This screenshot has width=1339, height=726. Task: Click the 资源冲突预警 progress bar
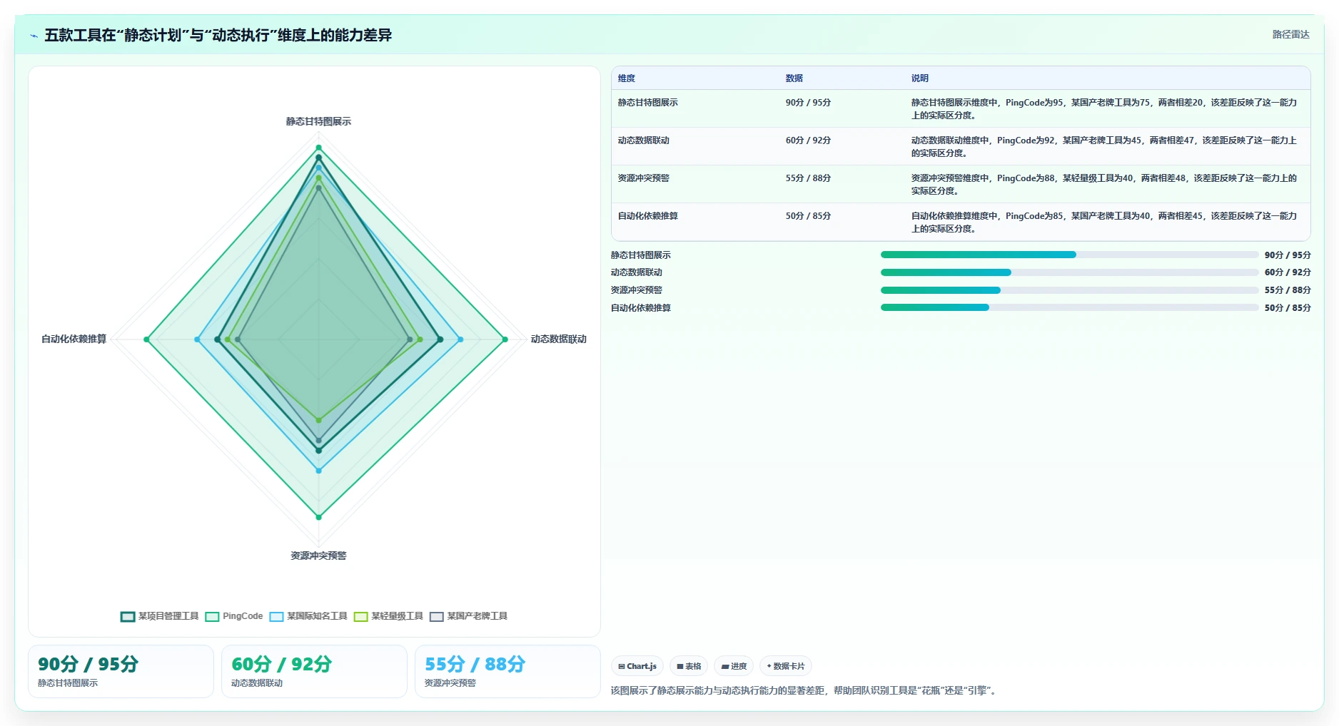(x=1069, y=290)
